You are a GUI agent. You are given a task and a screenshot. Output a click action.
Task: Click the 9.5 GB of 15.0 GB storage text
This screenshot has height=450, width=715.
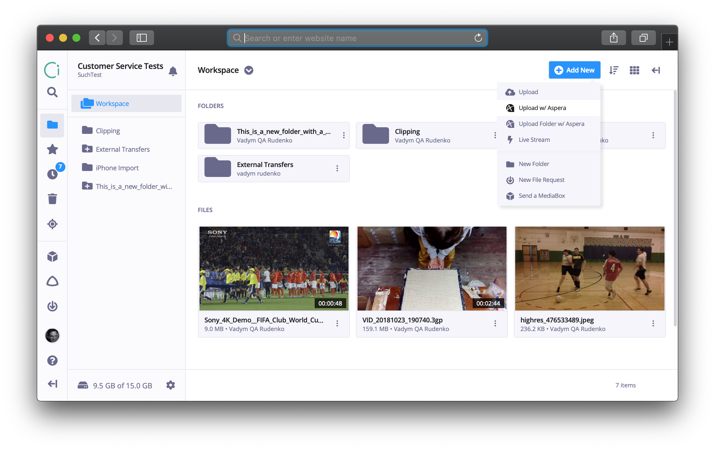coord(122,385)
